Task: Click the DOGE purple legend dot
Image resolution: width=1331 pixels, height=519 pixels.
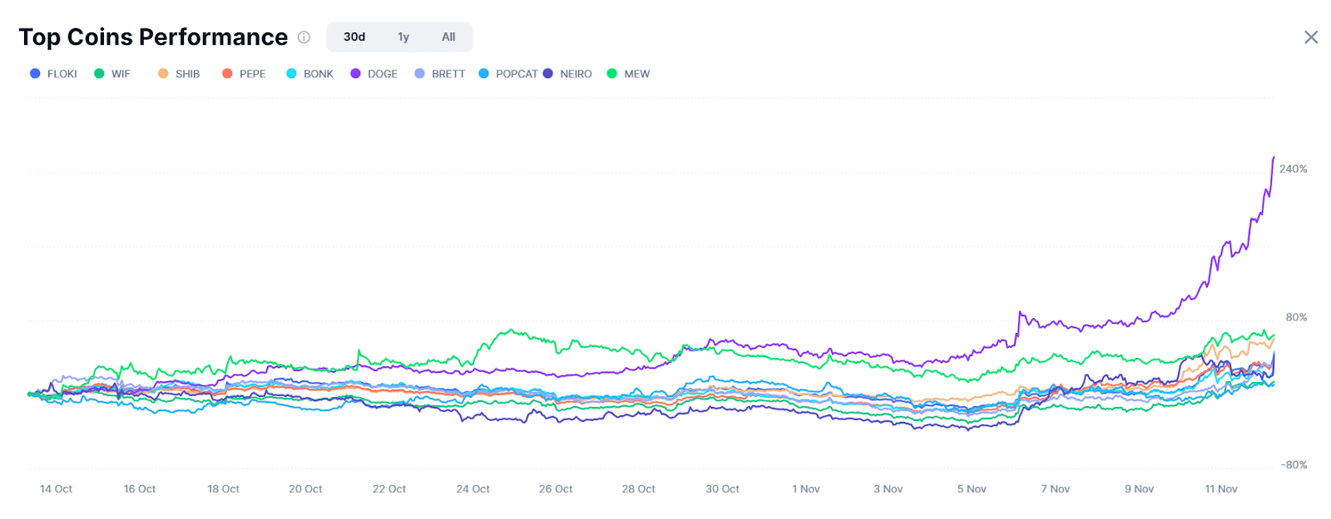Action: [356, 74]
